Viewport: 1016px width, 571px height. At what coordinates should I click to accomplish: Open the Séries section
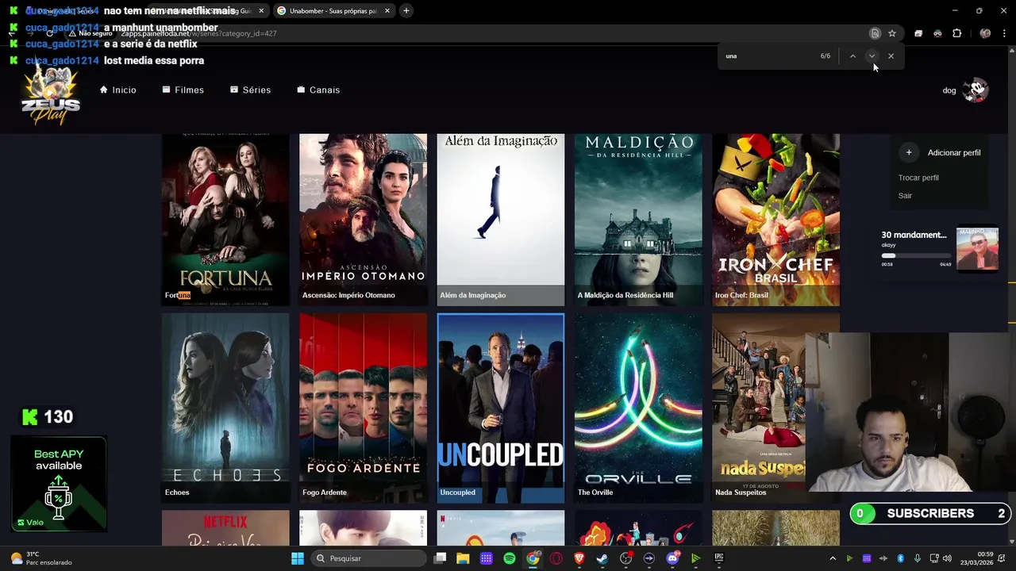pos(250,90)
